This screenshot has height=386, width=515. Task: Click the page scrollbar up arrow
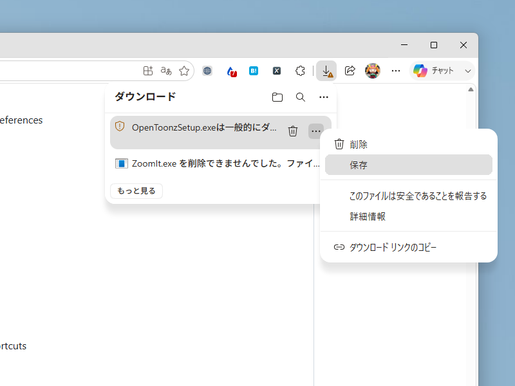coord(471,89)
